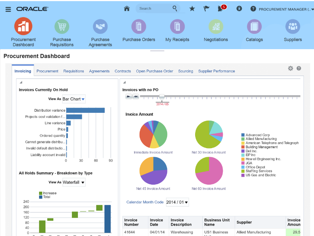Screen dimensions: 314x236
Task: Open Negotiations icon
Action: pos(216,26)
